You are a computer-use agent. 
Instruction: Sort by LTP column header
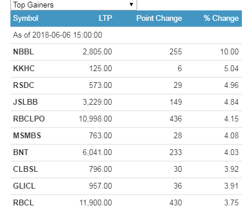(x=105, y=19)
